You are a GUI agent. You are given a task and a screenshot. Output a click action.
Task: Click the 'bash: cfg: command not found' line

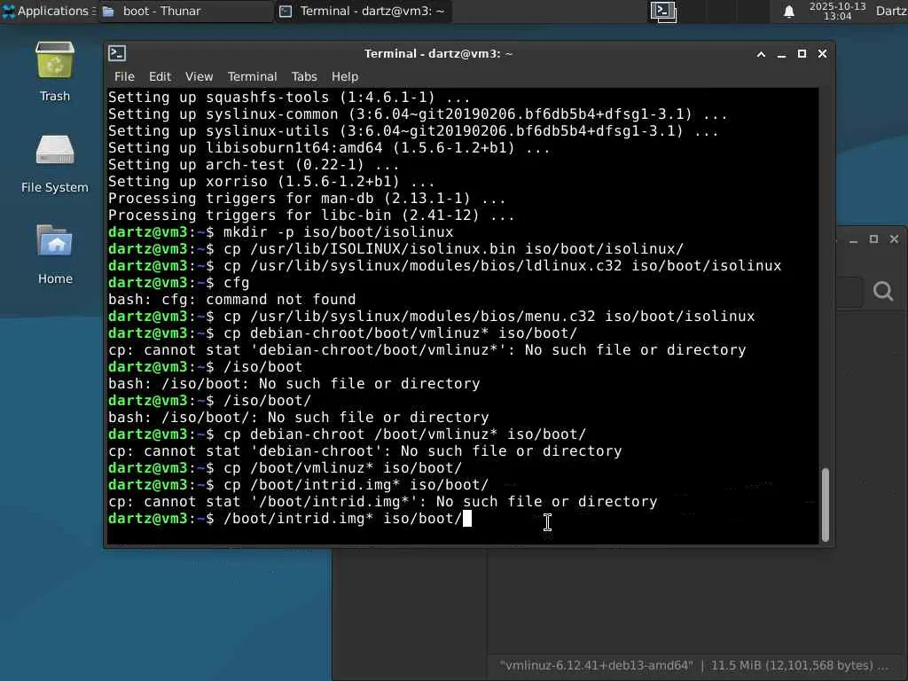click(x=231, y=300)
